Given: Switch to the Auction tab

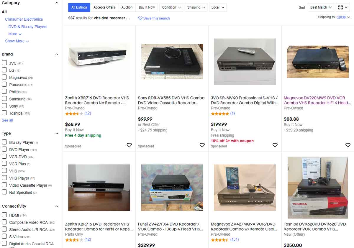Looking at the screenshot, I should click(x=127, y=7).
